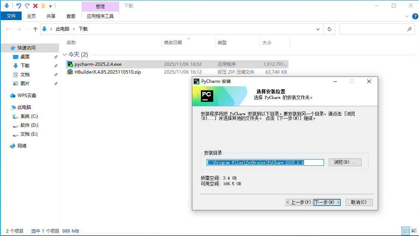Click the new folder icon in title bar
This screenshot has height=236, width=419.
pyautogui.click(x=43, y=6)
